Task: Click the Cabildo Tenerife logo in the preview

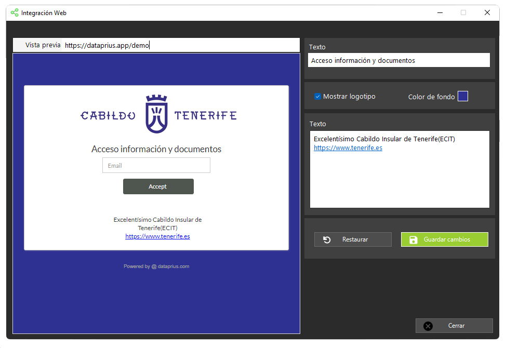Action: [158, 114]
